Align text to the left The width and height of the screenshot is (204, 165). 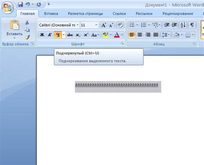(x=132, y=35)
